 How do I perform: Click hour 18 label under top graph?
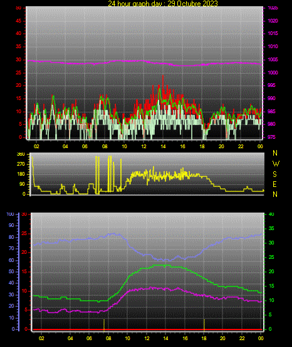pos(202,146)
